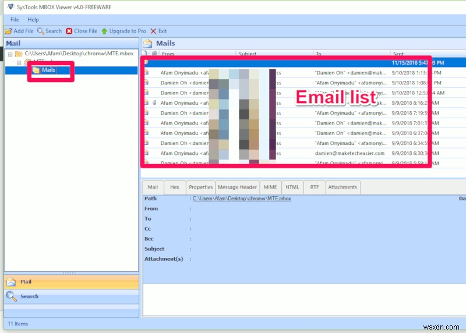Open the MTE.mbox path link
Screen dimensions: 466x333
tap(242, 199)
